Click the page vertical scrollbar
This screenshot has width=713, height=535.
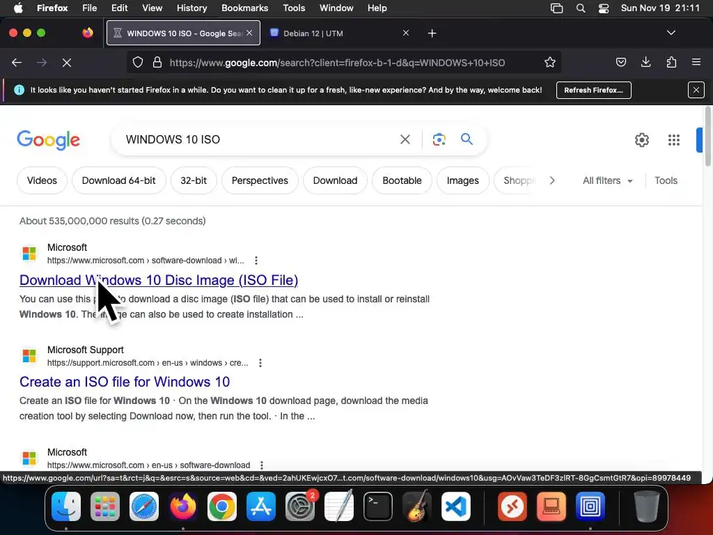pyautogui.click(x=707, y=137)
